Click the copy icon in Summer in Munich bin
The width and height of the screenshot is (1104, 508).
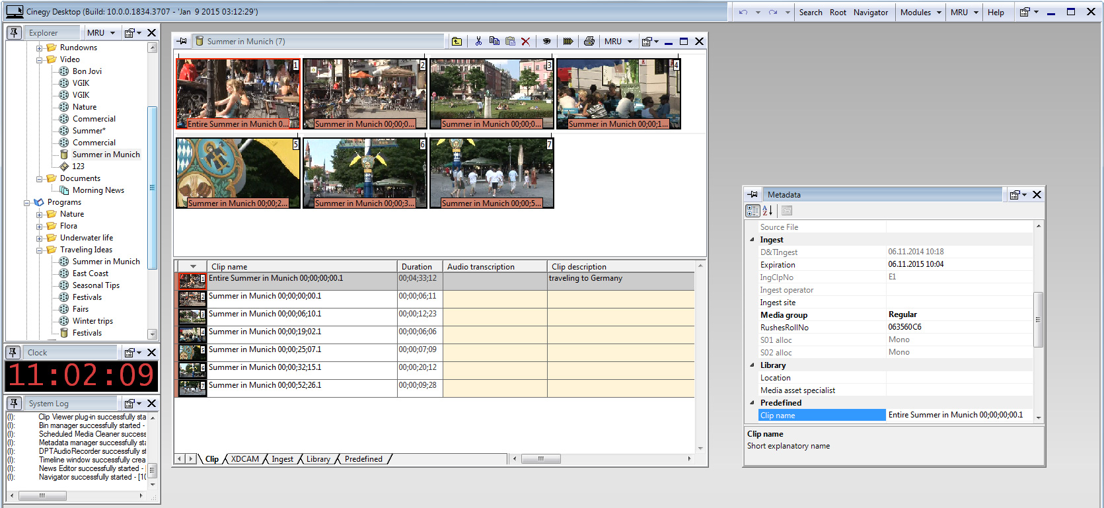[494, 41]
